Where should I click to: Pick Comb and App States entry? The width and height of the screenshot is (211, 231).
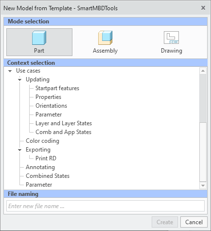coord(63,132)
